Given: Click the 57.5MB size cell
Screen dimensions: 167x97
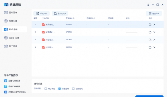Looking at the screenshot, I should pos(69,32).
